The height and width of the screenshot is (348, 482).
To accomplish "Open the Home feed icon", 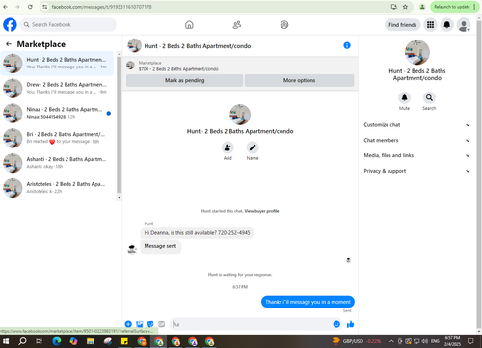I will point(189,25).
